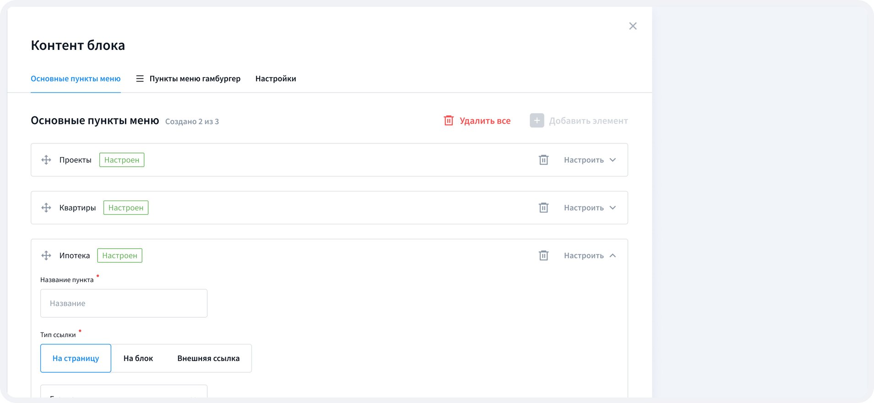Click trash icon in the Ипотека row

tap(543, 256)
